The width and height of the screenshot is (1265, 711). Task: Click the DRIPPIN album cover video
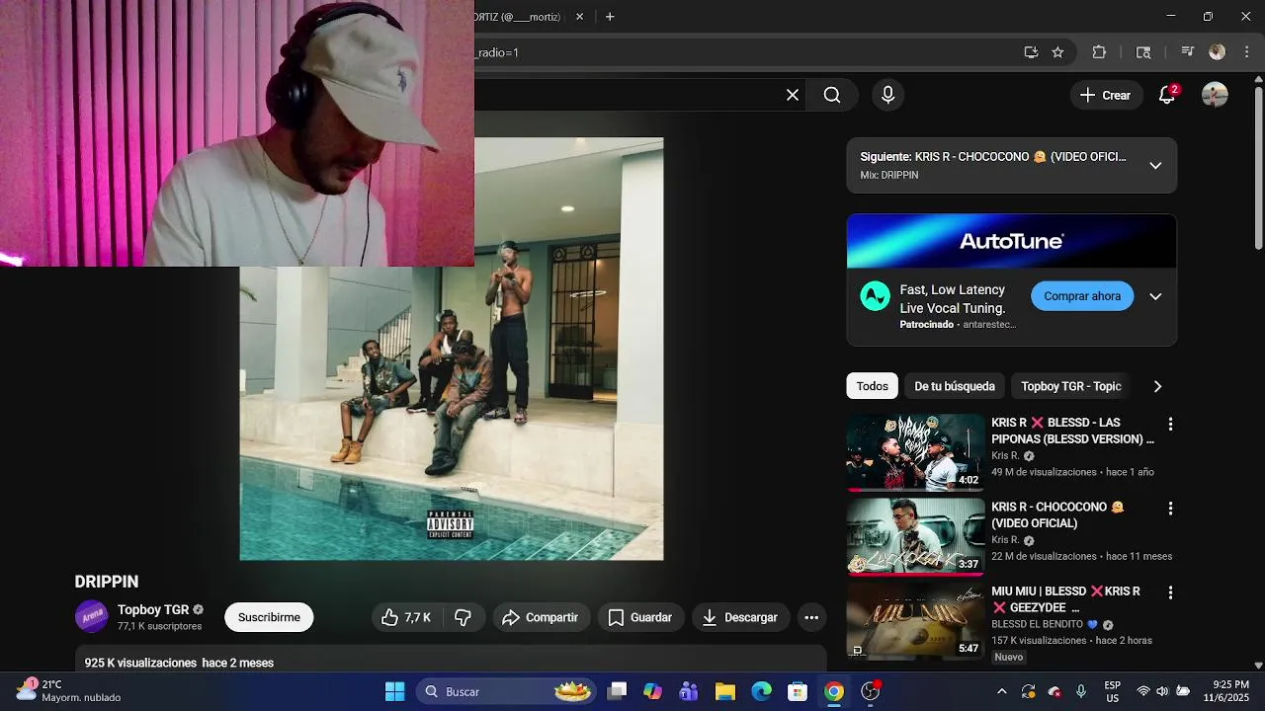pos(451,349)
